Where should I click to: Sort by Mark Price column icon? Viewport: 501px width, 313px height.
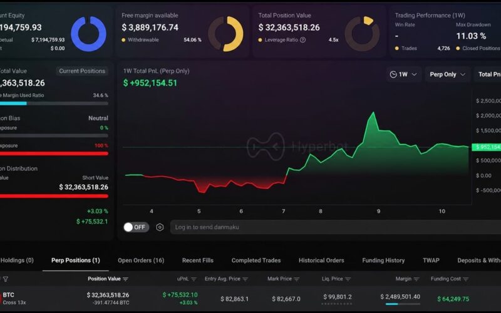tap(296, 279)
